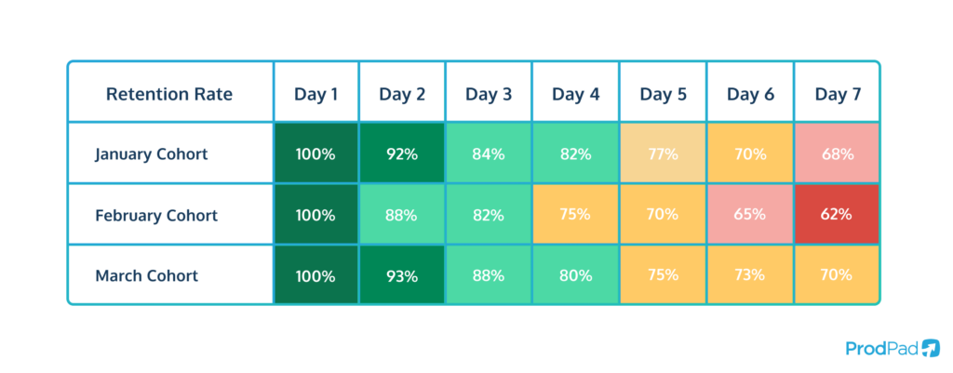Select the February Day 6 65% cell
This screenshot has height=373, width=953.
pyautogui.click(x=749, y=215)
